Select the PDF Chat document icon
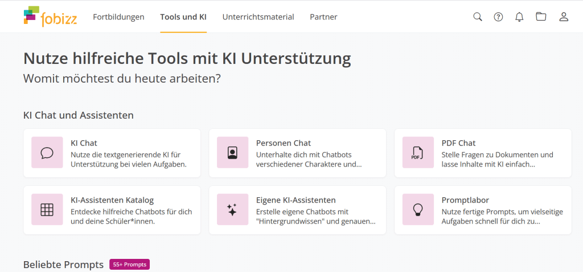 tap(418, 153)
